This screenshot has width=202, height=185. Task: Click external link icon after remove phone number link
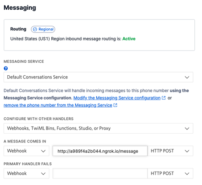pyautogui.click(x=115, y=105)
